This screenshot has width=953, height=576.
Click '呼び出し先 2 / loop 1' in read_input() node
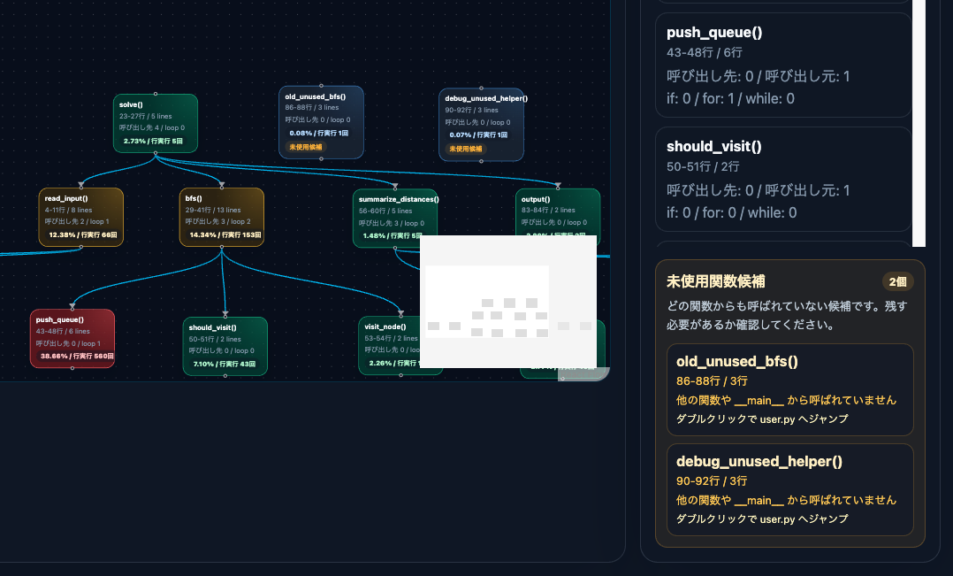click(x=77, y=221)
